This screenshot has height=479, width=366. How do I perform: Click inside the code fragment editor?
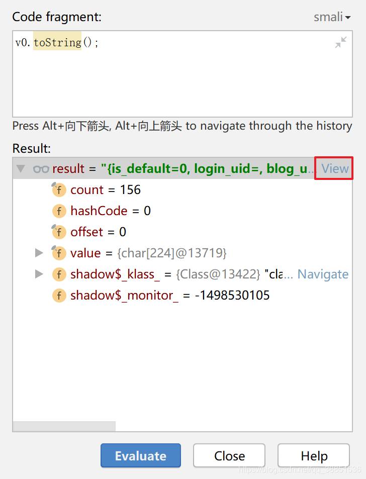tap(176, 80)
